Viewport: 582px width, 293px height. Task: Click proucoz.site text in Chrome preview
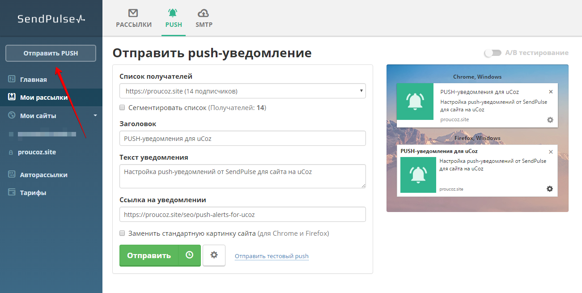[x=455, y=120]
